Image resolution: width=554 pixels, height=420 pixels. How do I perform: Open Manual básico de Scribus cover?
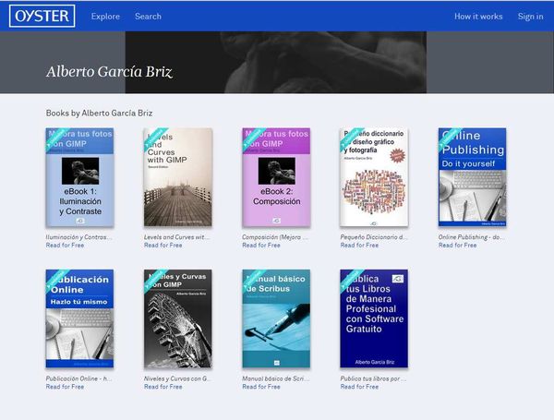click(x=276, y=318)
